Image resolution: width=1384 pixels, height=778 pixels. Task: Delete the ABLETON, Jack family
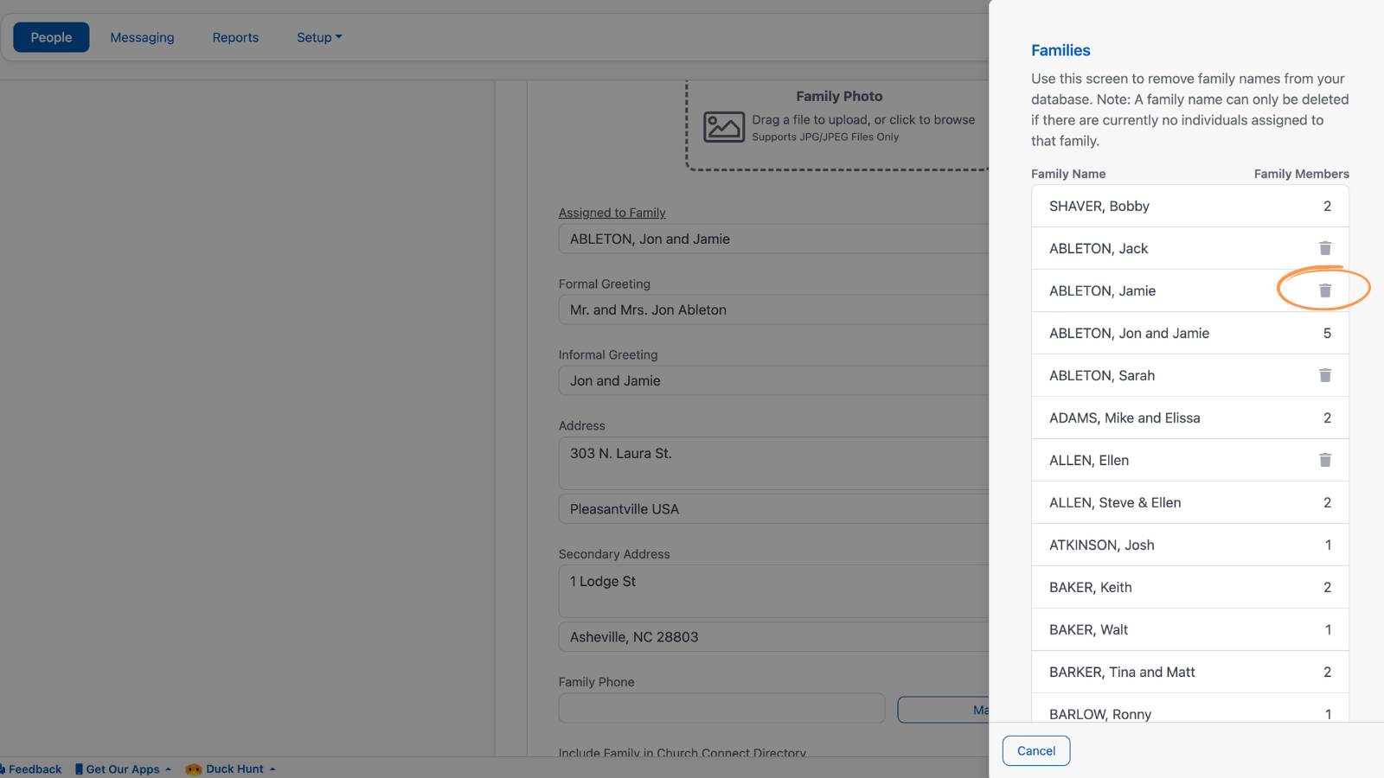[x=1324, y=248]
